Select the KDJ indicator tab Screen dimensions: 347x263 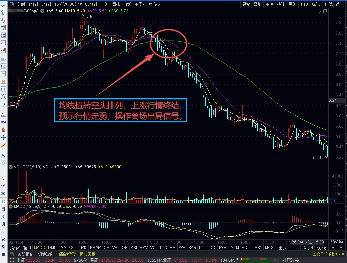tap(202, 248)
